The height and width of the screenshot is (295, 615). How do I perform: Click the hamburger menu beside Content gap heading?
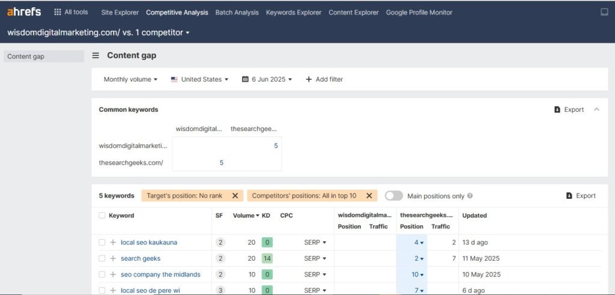(95, 56)
